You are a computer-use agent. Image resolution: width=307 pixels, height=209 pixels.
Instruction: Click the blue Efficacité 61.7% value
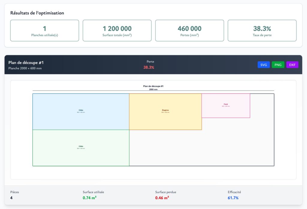pos(233,198)
